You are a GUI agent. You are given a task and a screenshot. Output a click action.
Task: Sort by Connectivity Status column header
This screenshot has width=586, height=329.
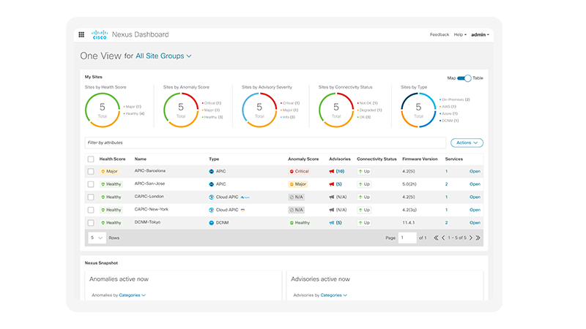tap(377, 159)
